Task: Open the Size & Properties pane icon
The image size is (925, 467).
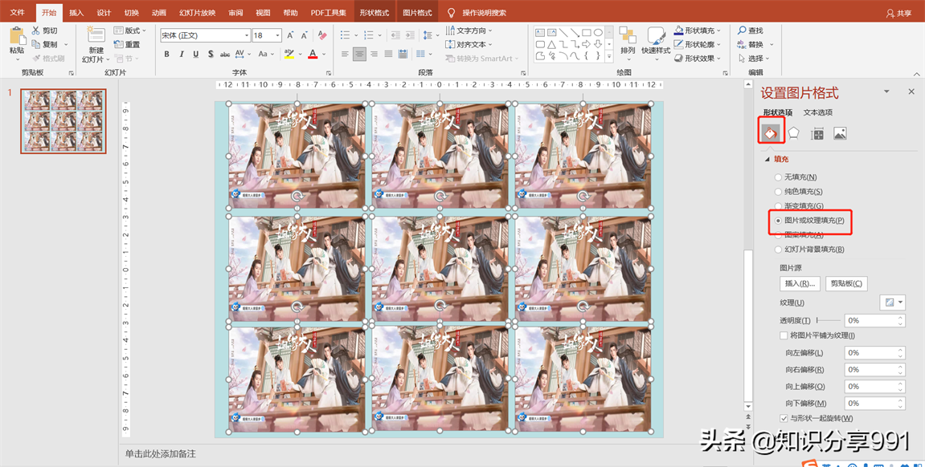Action: (817, 133)
